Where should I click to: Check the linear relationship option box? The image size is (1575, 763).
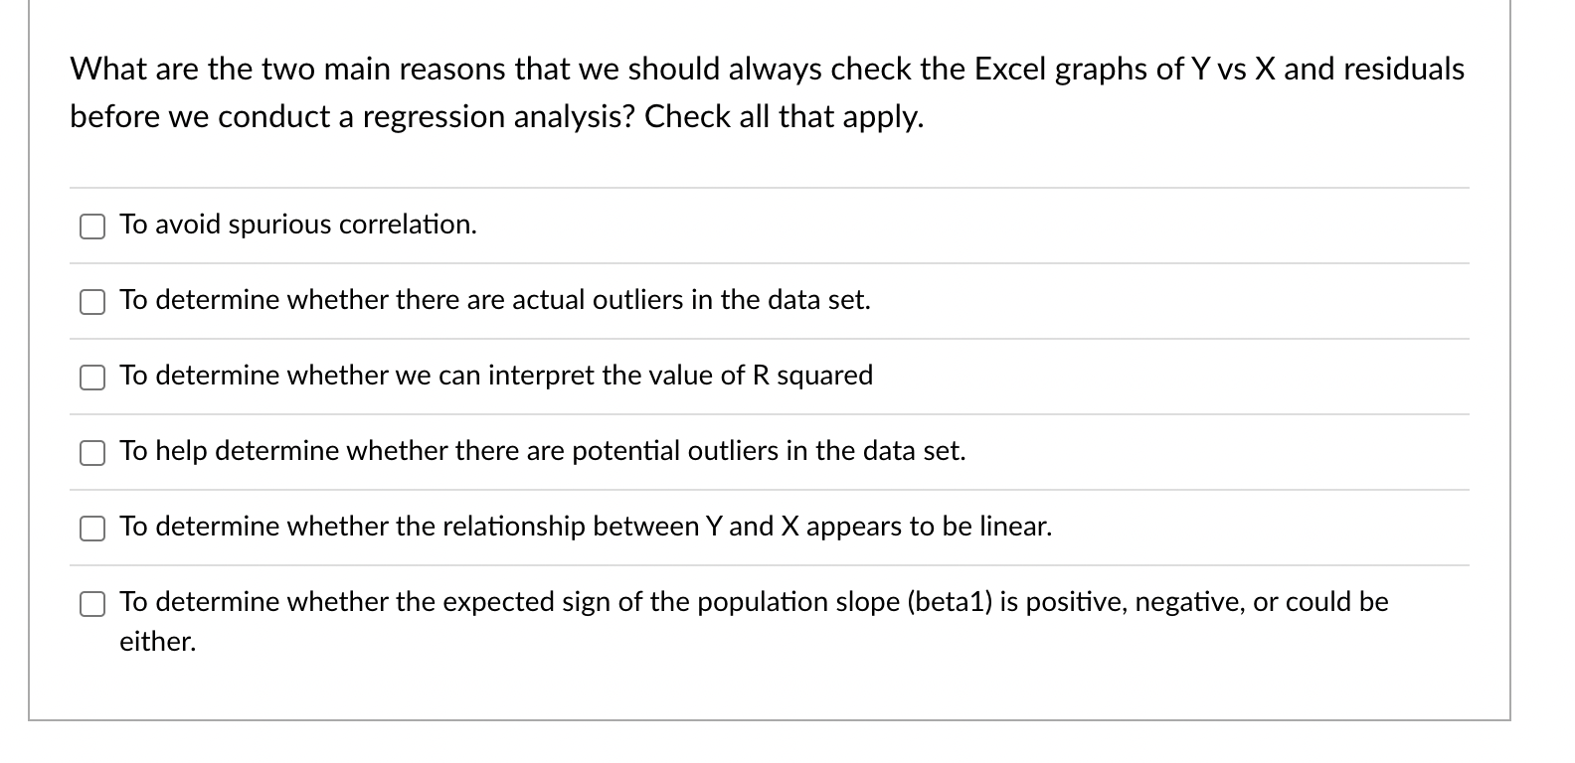tap(92, 529)
